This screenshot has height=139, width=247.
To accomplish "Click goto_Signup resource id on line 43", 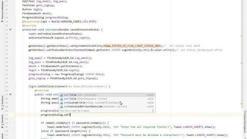I will click(86, 78).
